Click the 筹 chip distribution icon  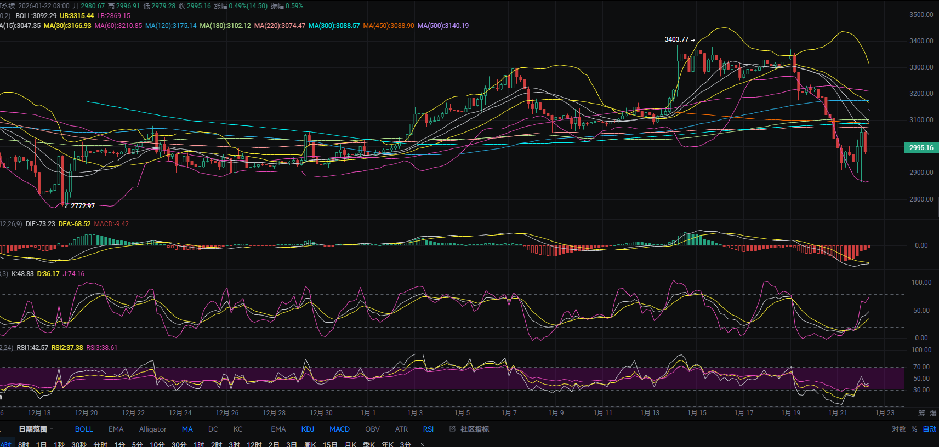[x=921, y=413]
